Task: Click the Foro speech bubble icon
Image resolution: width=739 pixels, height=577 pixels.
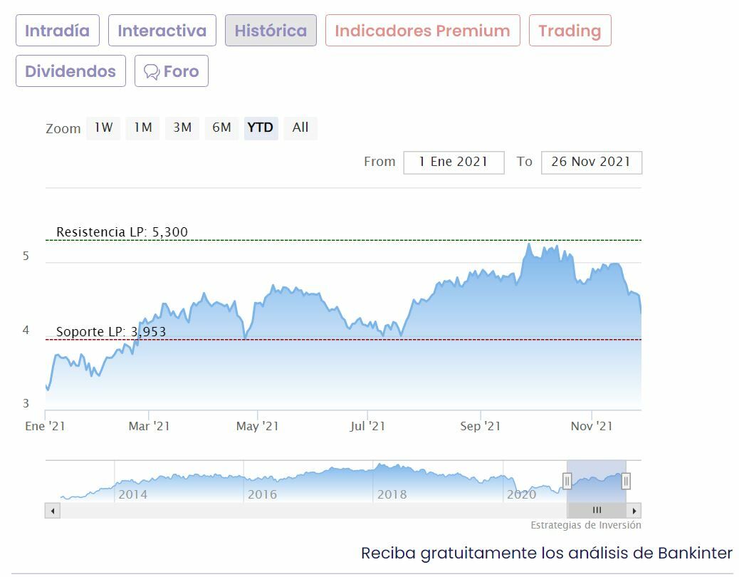Action: coord(152,71)
